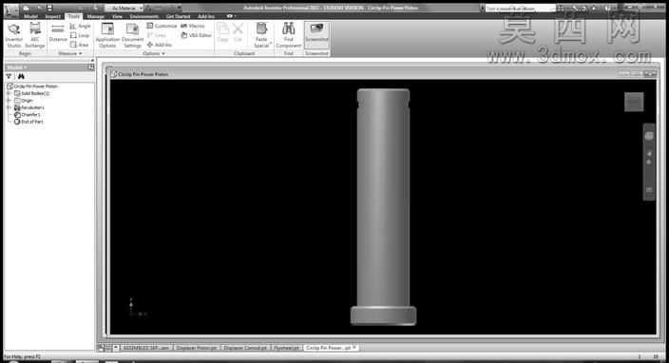Expand the Origin folder node

(9, 100)
